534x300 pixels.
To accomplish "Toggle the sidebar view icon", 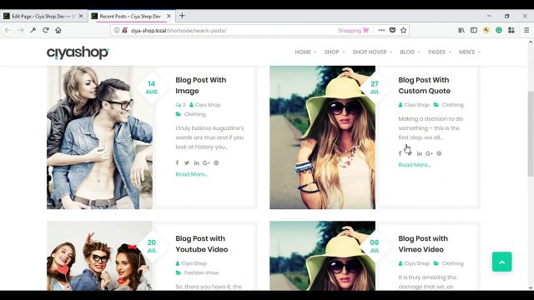I will pyautogui.click(x=474, y=30).
